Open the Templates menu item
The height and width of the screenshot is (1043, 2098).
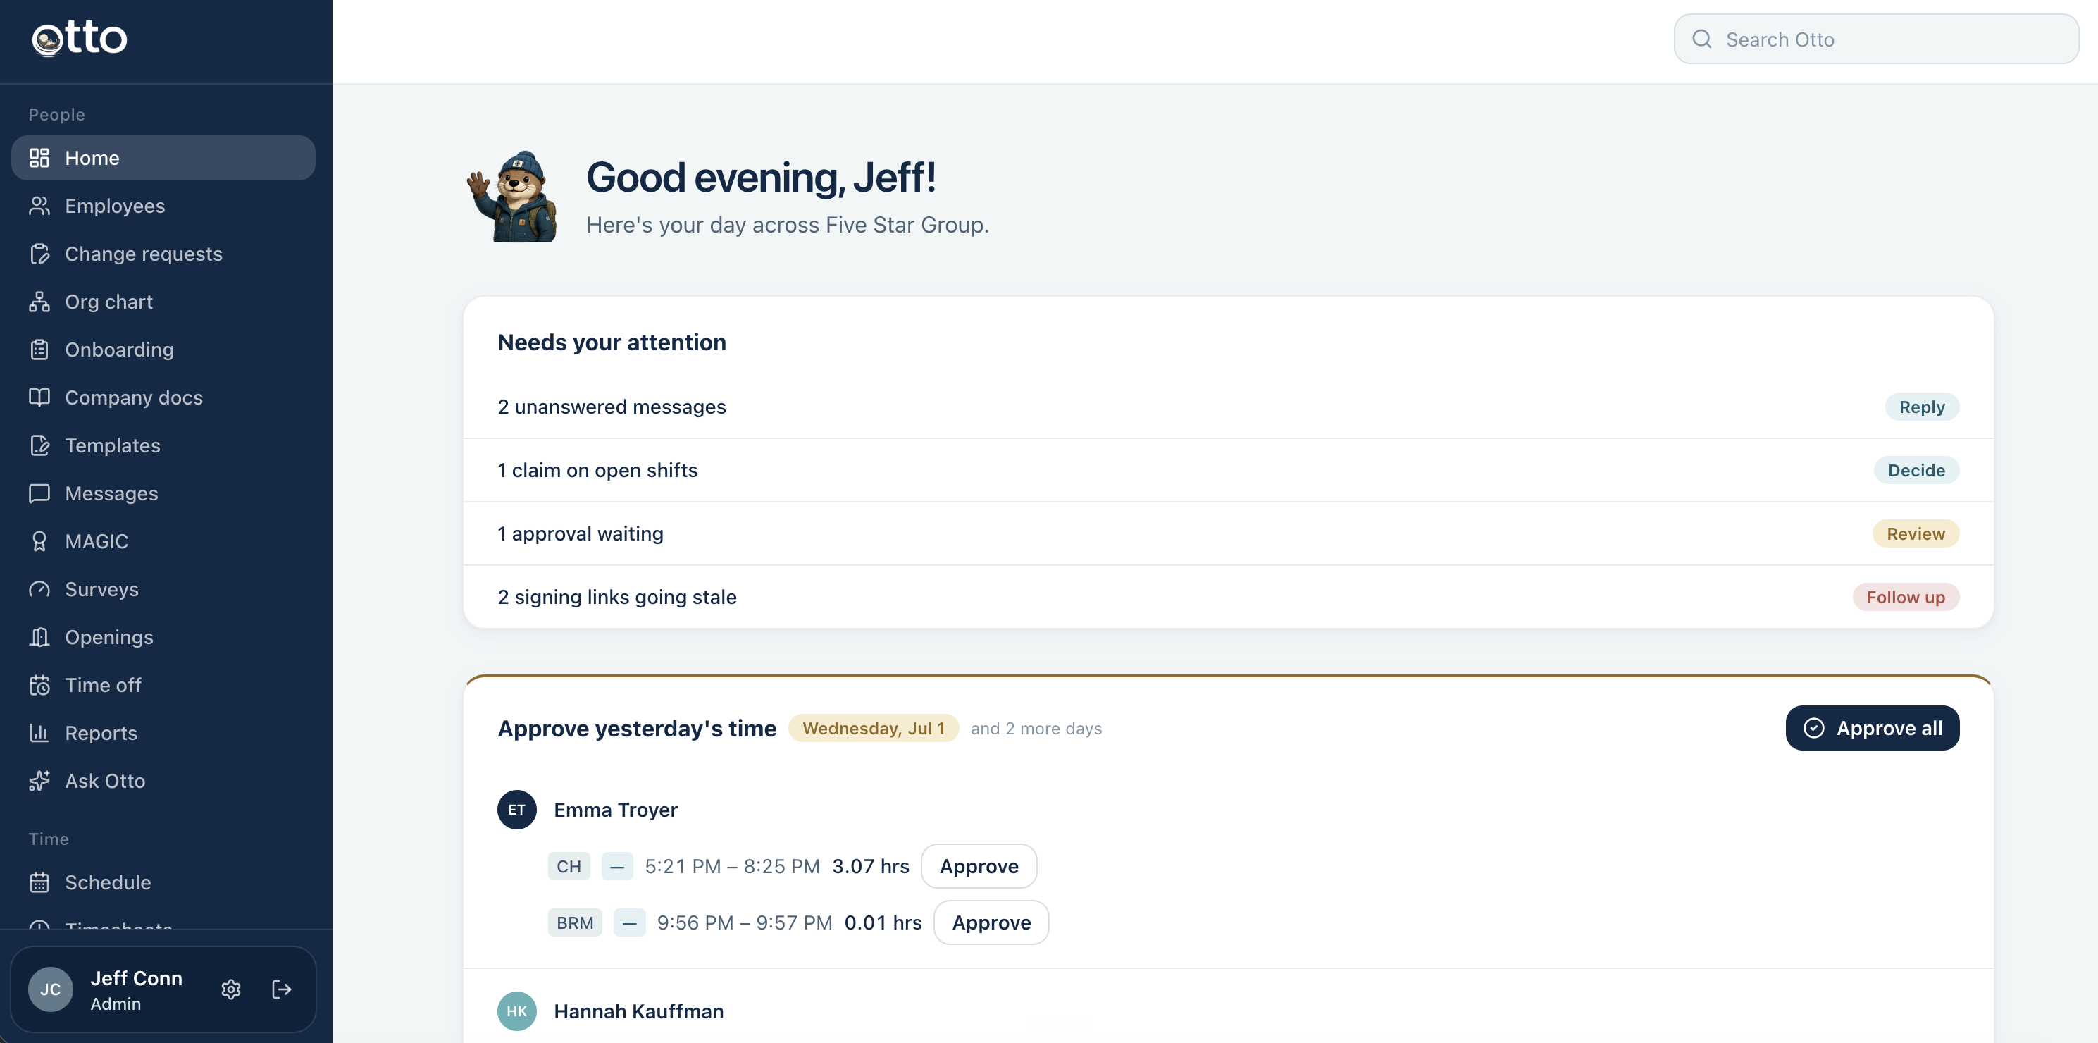pyautogui.click(x=163, y=445)
